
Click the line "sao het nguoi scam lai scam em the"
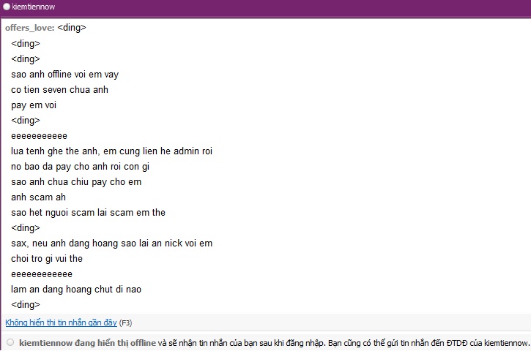click(88, 212)
